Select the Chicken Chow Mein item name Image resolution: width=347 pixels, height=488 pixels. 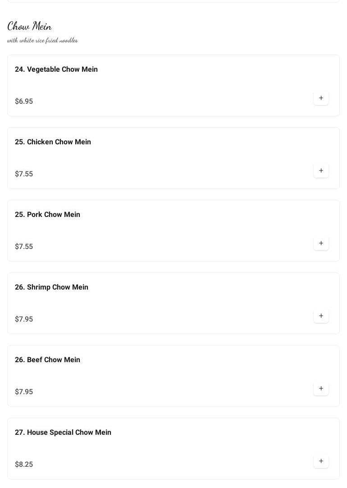pos(53,142)
